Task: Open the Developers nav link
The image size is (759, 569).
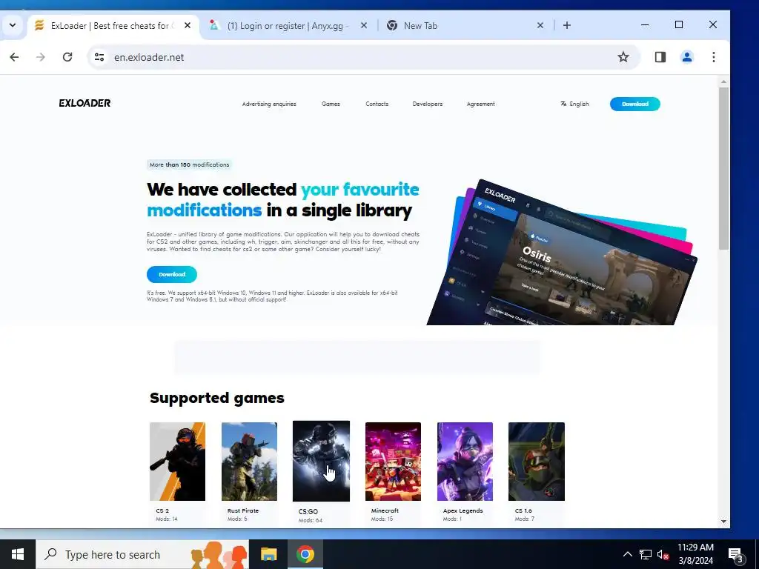Action: point(428,104)
